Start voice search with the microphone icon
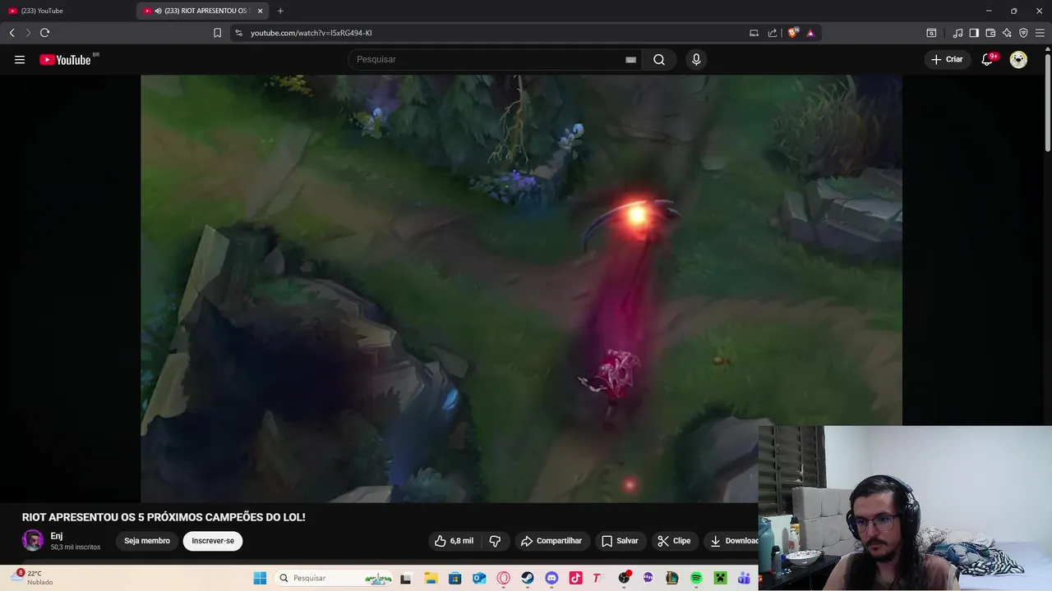This screenshot has width=1052, height=591. point(696,59)
